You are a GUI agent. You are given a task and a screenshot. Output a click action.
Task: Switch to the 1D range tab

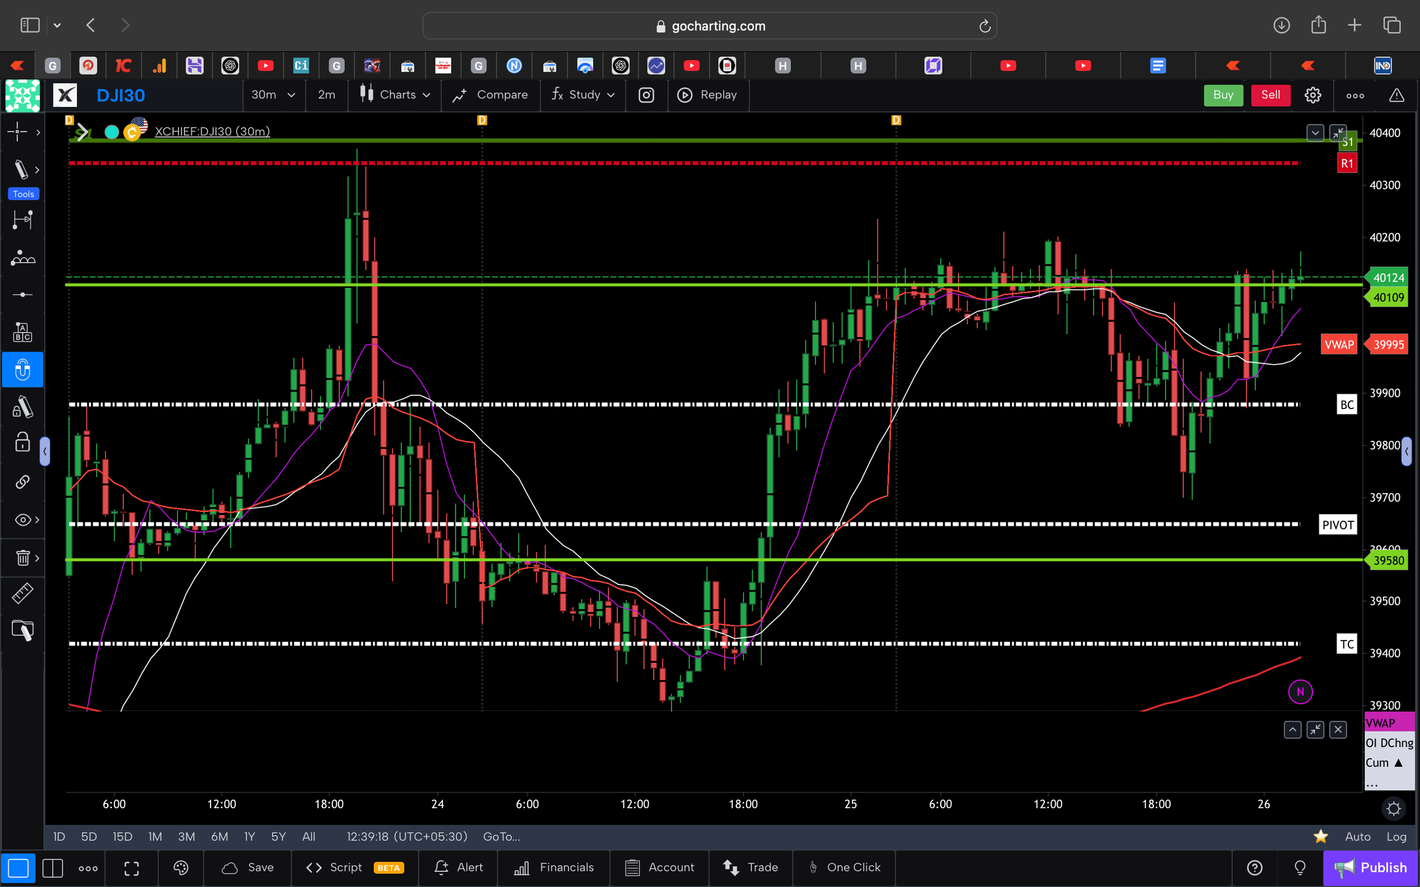pyautogui.click(x=58, y=836)
